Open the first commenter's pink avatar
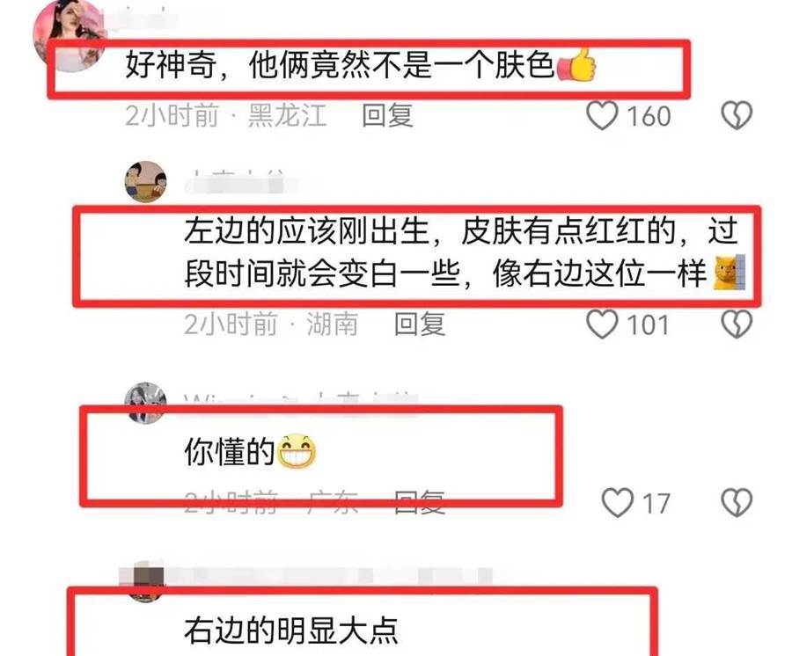This screenshot has height=656, width=792. [x=68, y=35]
